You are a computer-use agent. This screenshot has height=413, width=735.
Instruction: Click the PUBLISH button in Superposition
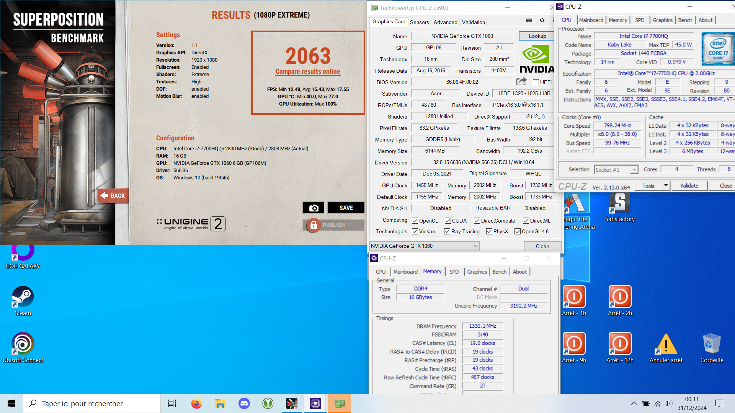coord(334,225)
